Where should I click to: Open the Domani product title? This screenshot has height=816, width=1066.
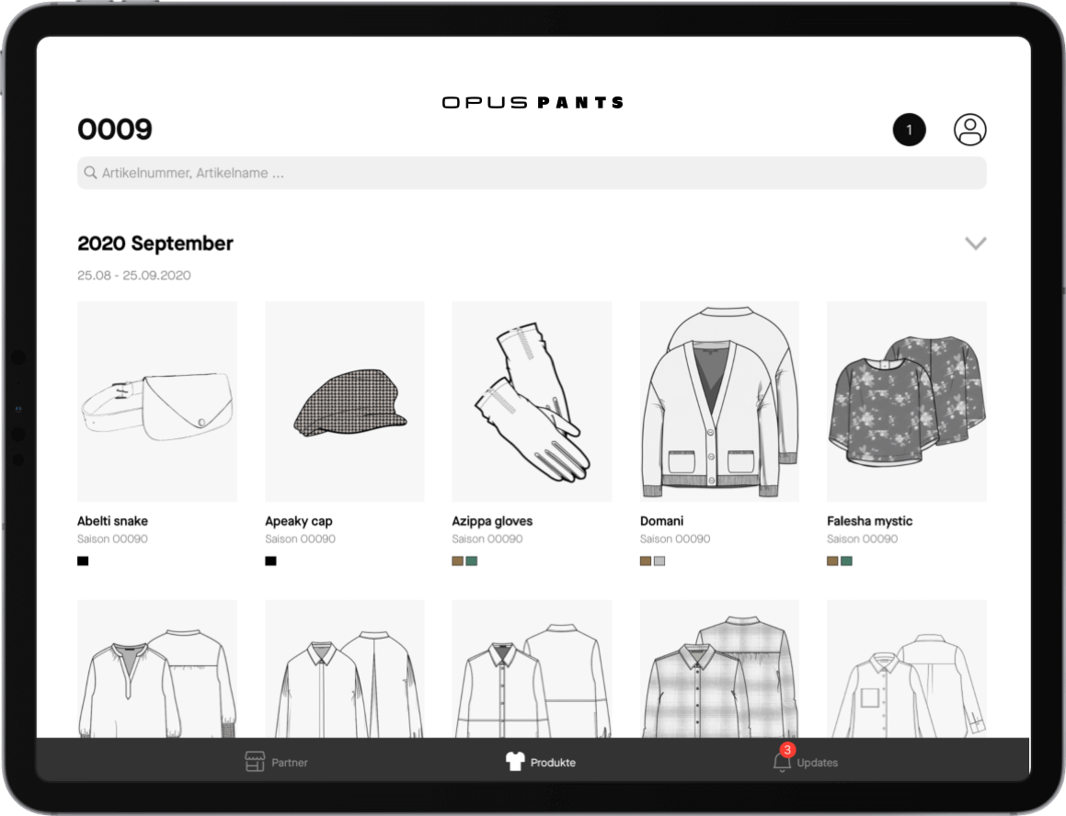coord(661,521)
